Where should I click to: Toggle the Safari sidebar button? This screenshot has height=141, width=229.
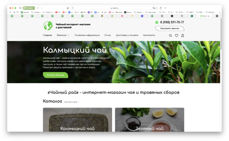pos(21,8)
